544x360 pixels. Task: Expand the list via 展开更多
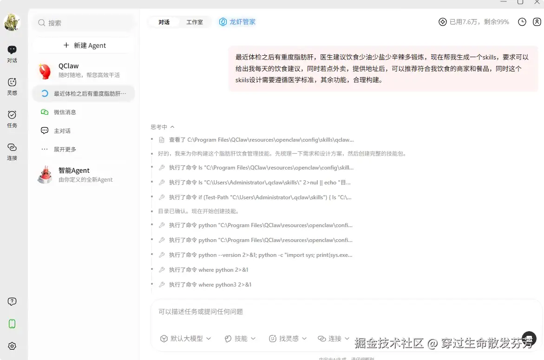pyautogui.click(x=84, y=149)
